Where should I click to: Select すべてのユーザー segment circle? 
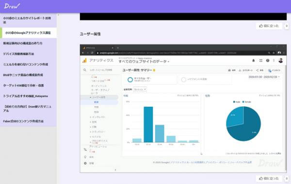click(x=130, y=80)
